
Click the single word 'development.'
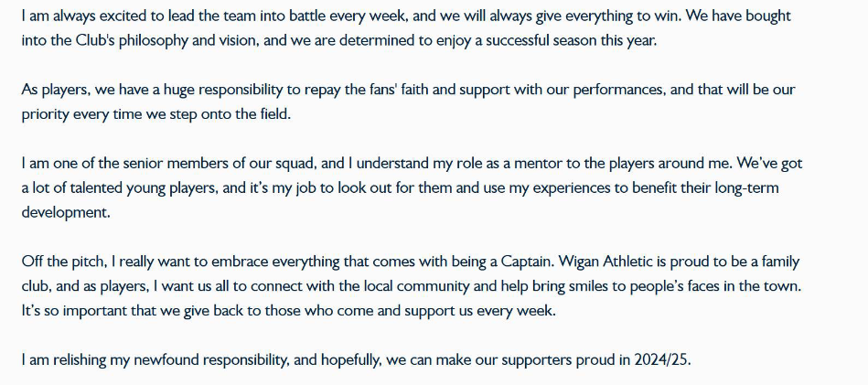point(67,213)
